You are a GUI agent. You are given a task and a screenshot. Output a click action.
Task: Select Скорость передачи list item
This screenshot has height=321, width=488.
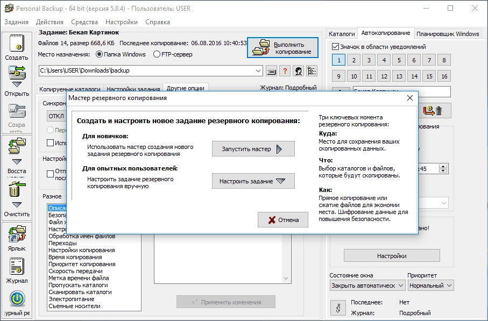75,271
